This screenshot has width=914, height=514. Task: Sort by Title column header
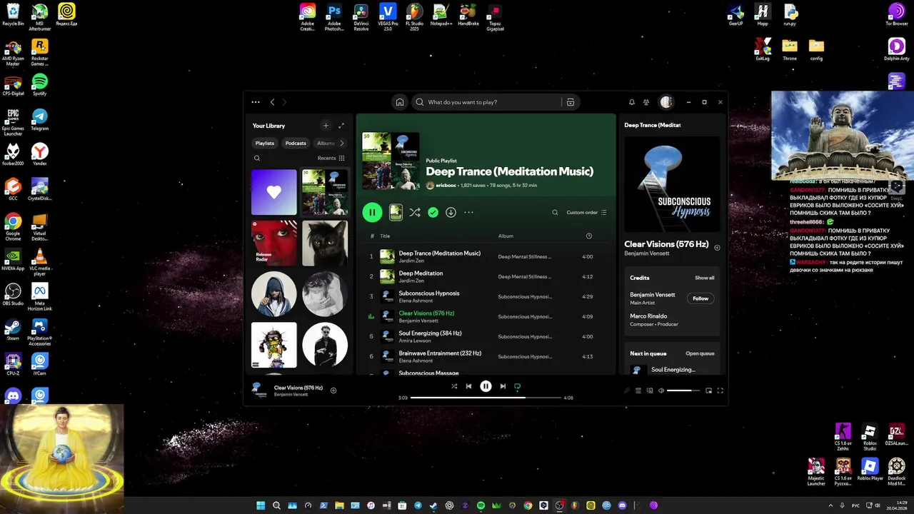[385, 236]
